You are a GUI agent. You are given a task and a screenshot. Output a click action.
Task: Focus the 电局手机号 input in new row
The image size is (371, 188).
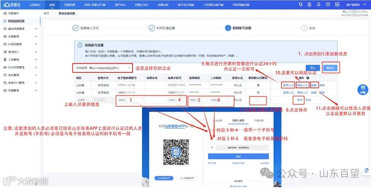176,100
